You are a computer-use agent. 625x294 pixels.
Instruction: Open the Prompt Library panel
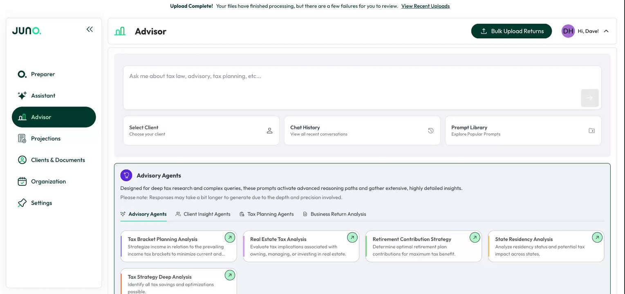(x=523, y=131)
